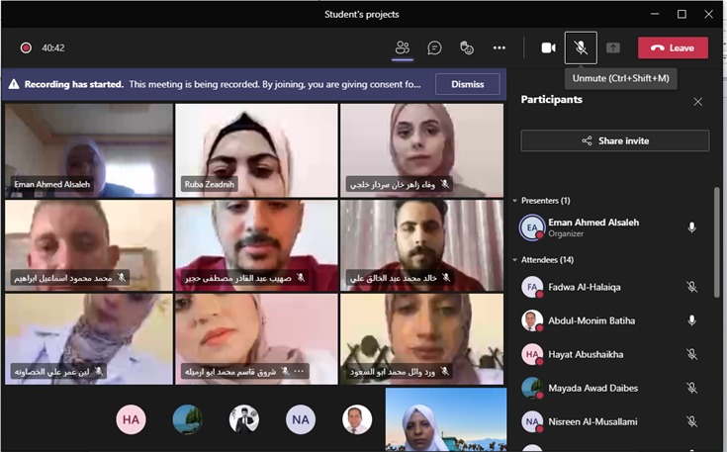
Task: Select the HA avatar in bottom strip
Action: coord(131,419)
